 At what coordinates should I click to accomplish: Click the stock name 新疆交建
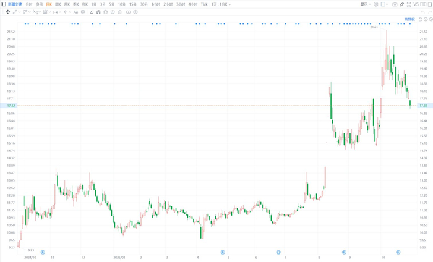coord(15,4)
